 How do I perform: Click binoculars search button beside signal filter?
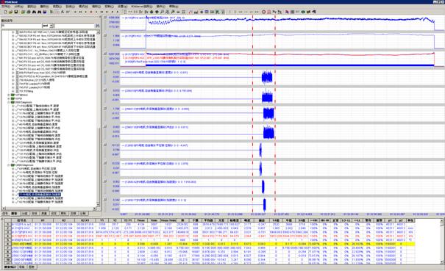[x=97, y=26]
